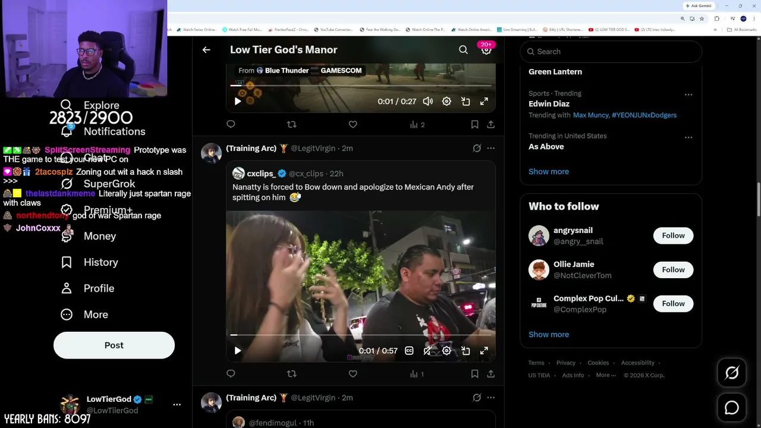Open search in Low Tier God's Manor header
Image resolution: width=761 pixels, height=428 pixels.
[463, 50]
